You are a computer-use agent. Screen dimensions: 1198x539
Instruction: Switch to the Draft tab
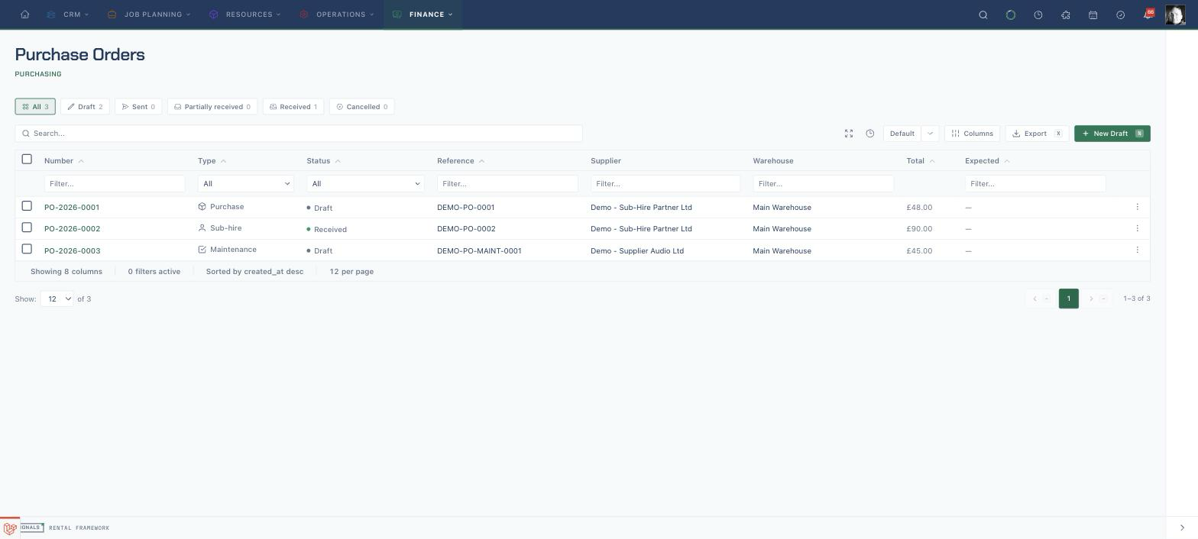pyautogui.click(x=85, y=107)
